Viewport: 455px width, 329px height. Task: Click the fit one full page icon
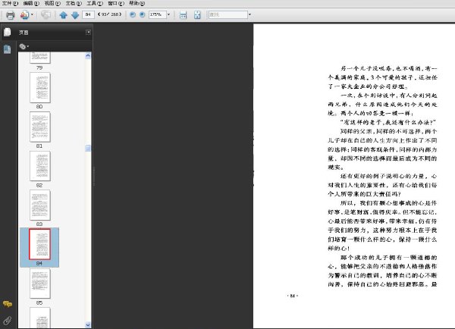[197, 15]
